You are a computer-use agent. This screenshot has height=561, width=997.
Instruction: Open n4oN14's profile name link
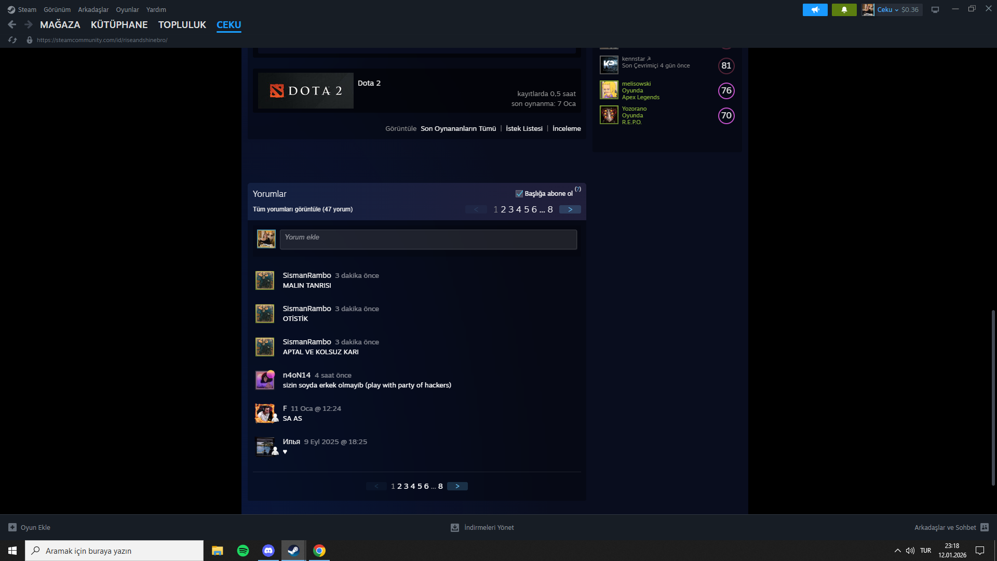[297, 375]
